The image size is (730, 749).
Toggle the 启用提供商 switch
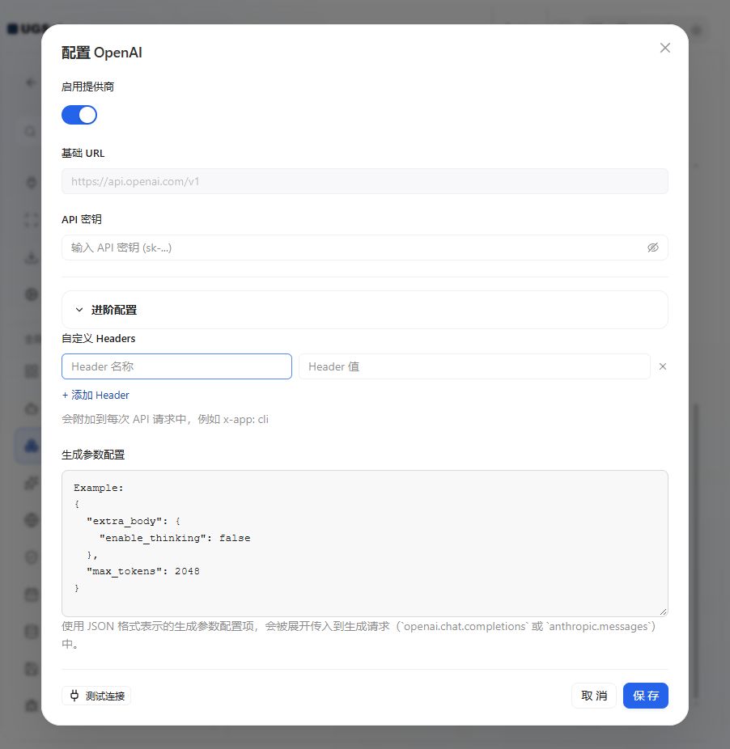[x=79, y=115]
